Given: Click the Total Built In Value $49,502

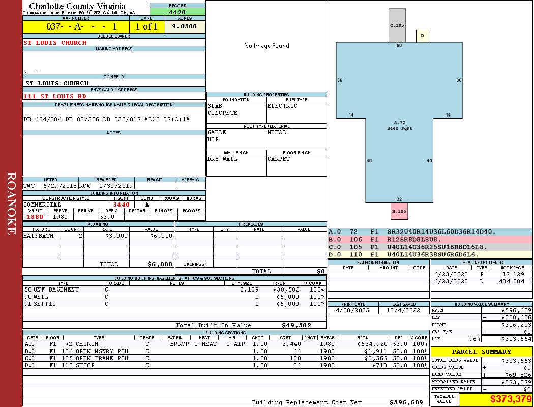Looking at the screenshot, I should tap(296, 325).
